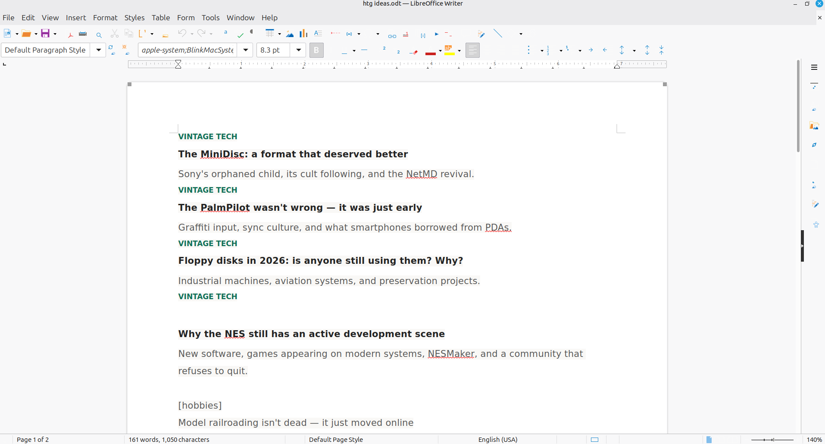This screenshot has width=825, height=444.
Task: Save the document with the floppy icon
Action: (x=45, y=34)
